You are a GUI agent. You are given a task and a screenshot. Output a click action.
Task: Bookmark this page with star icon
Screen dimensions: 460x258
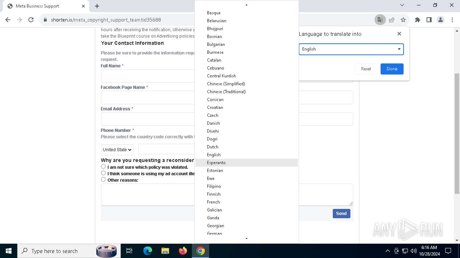tap(403, 20)
